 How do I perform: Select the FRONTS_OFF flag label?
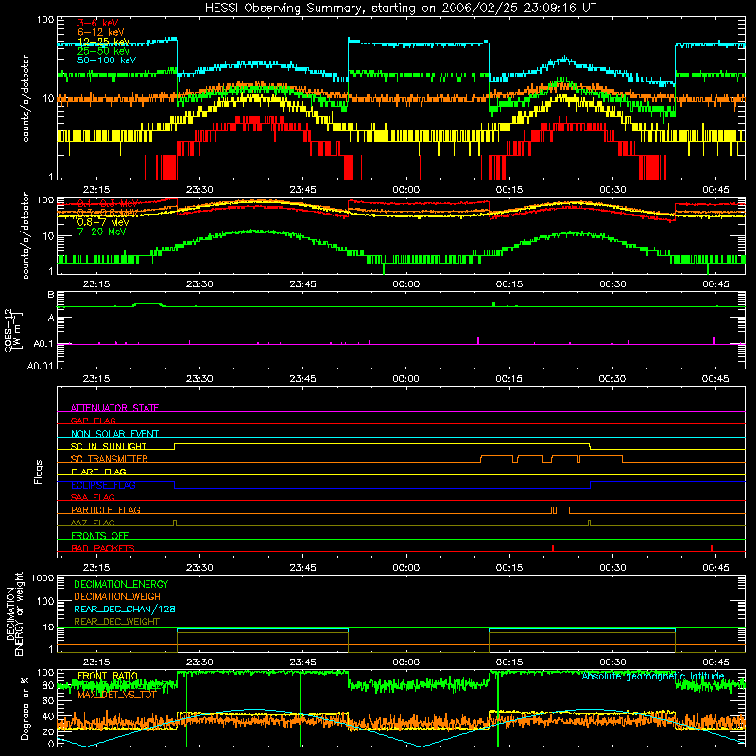(100, 535)
